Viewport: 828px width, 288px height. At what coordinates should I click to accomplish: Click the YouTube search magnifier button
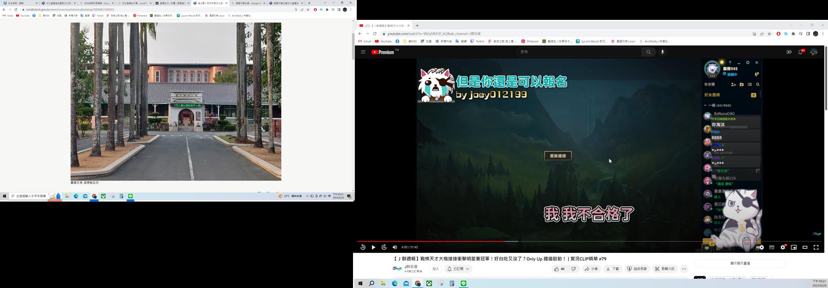[648, 52]
